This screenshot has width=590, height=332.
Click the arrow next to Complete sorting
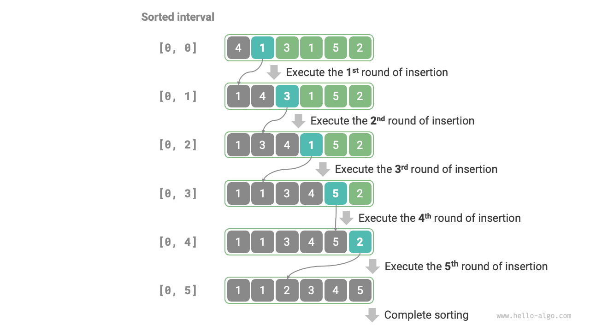coord(372,315)
